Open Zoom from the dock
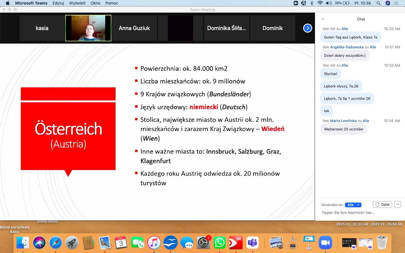The height and width of the screenshot is (253, 405). click(x=325, y=243)
